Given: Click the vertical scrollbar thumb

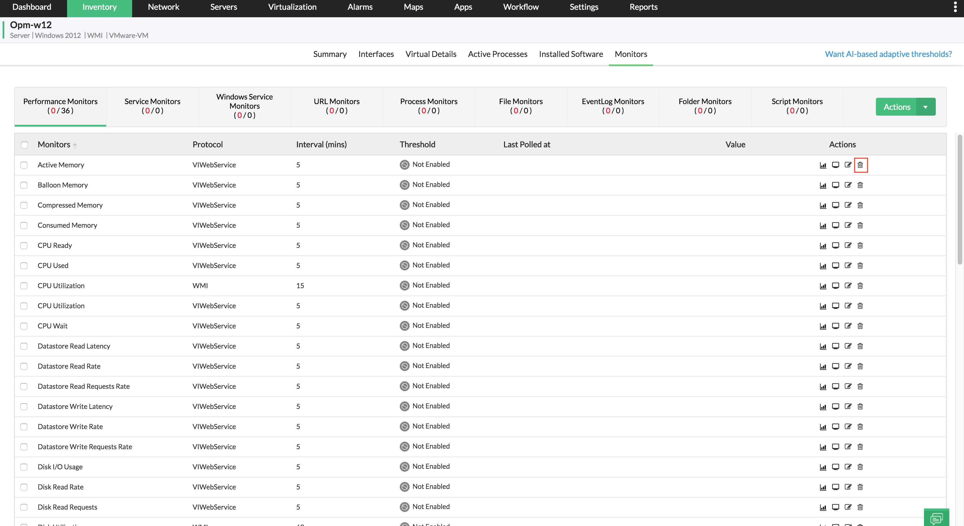Looking at the screenshot, I should tap(960, 200).
